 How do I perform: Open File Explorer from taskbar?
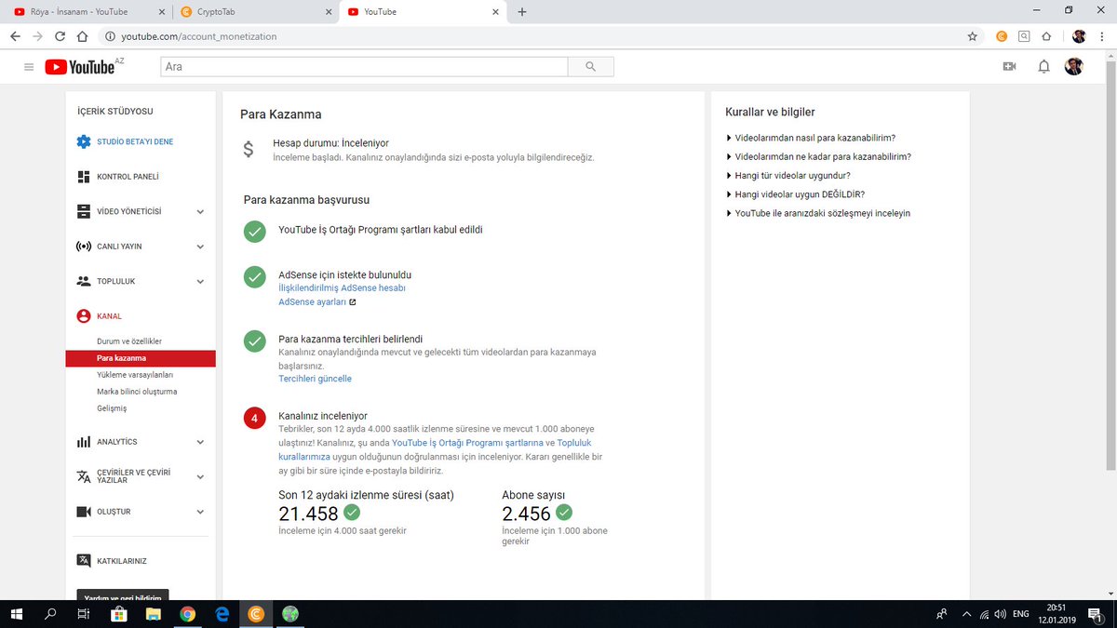[x=153, y=614]
